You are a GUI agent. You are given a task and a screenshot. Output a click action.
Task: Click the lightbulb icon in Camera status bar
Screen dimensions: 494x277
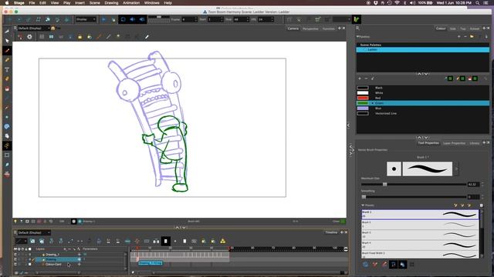tap(15, 222)
